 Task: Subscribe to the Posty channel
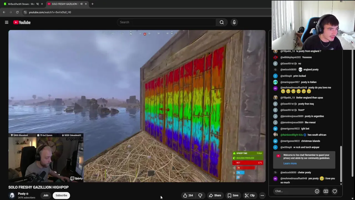(61, 195)
